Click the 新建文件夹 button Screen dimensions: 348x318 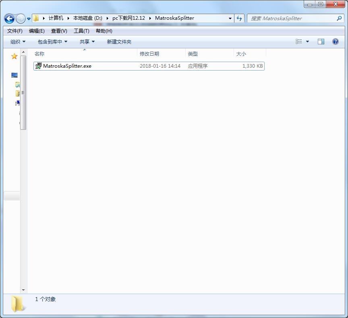(119, 42)
